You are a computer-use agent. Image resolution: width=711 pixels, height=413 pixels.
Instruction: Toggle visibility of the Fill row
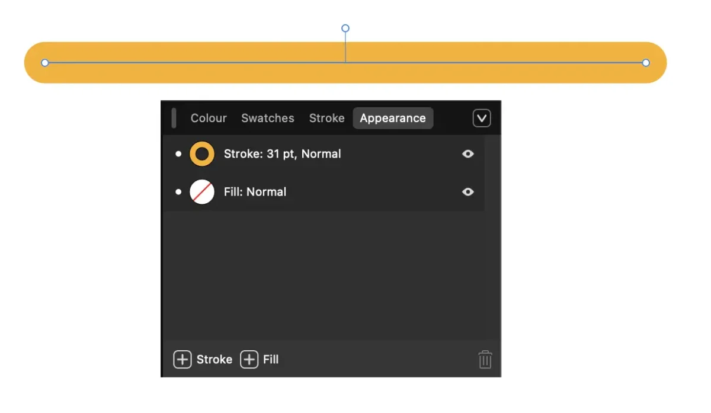[x=468, y=192]
